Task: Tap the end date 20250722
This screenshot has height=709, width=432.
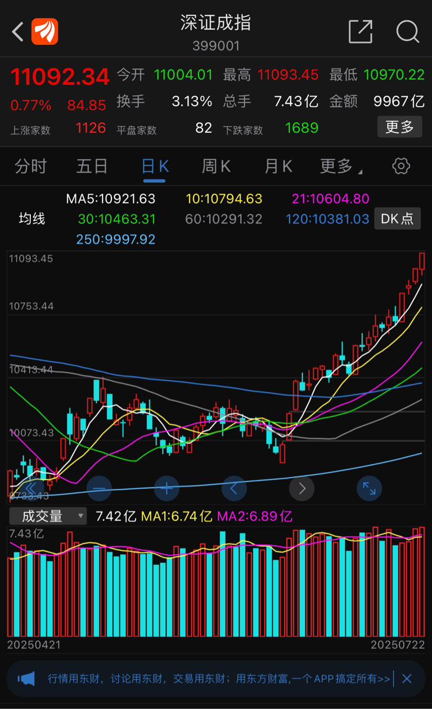Action: (x=398, y=645)
